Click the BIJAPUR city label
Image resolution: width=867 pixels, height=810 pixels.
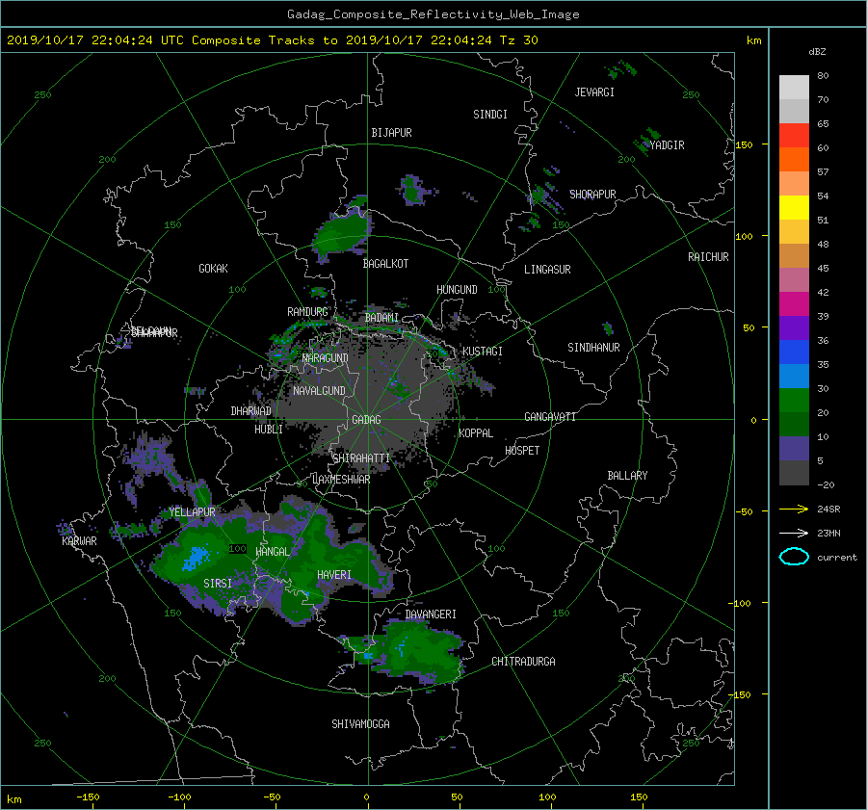pyautogui.click(x=391, y=133)
